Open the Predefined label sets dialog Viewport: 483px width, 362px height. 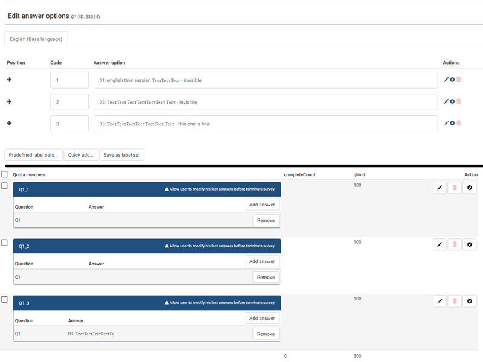point(34,155)
